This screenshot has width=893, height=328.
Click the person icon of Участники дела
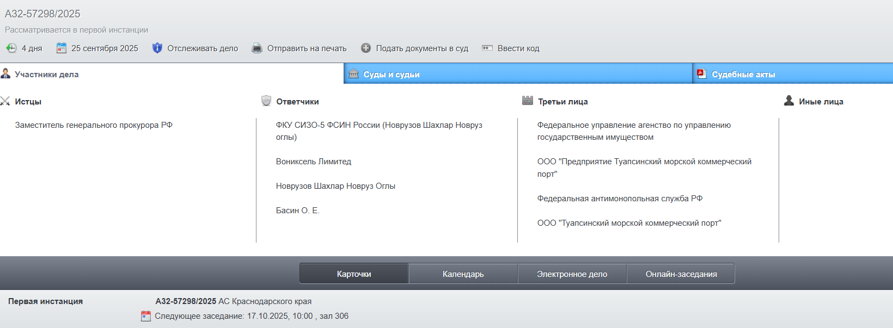(5, 73)
